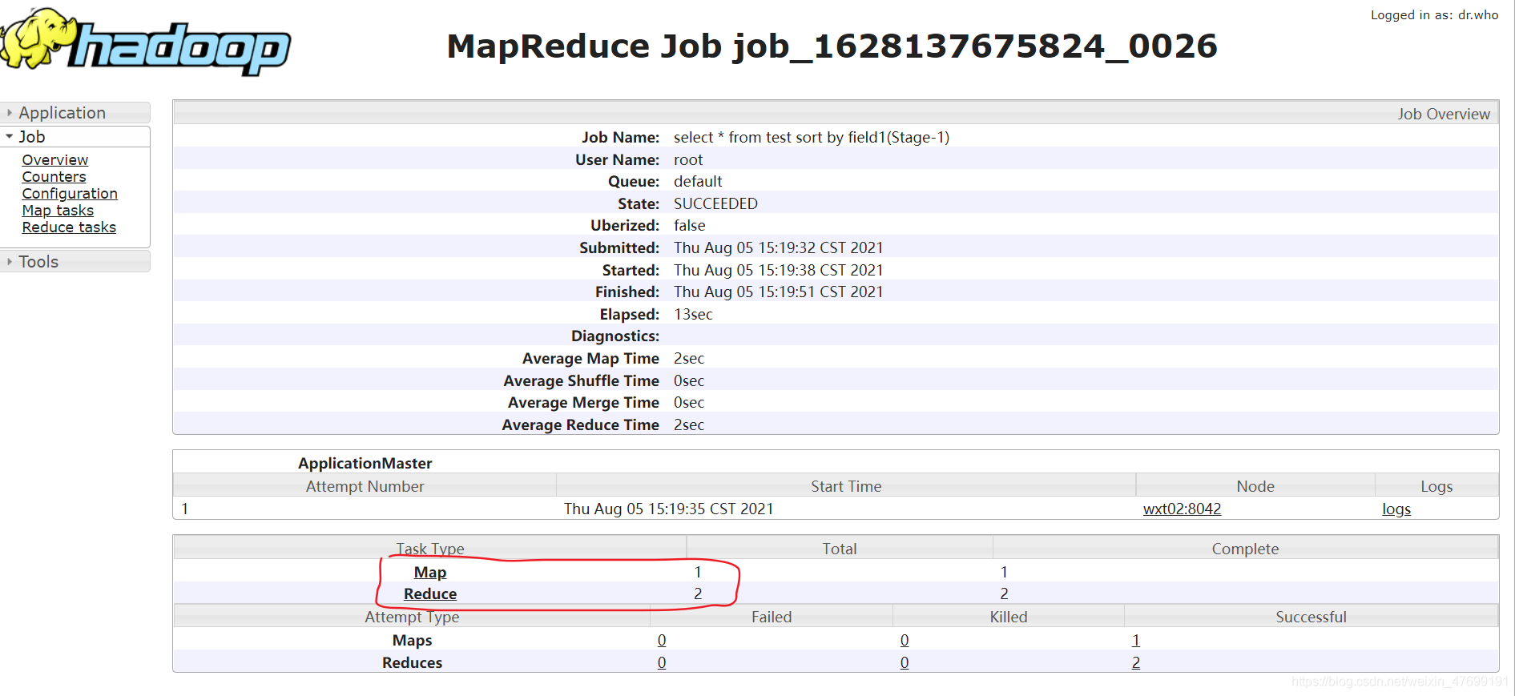Screen dimensions: 1515x696
Task: Collapse the Job sidebar section
Action: pyautogui.click(x=75, y=137)
